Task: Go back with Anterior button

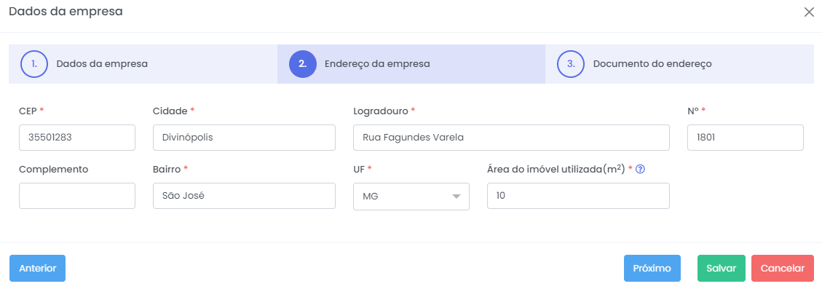Action: click(37, 268)
